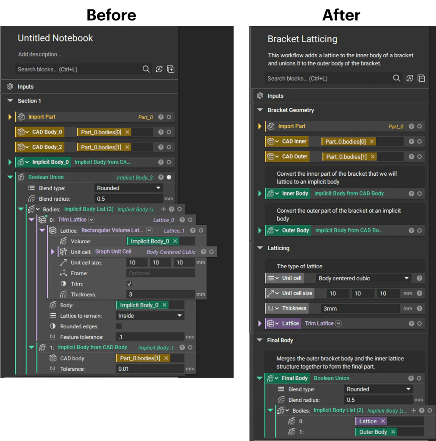Collapse Bracket Geometry section
The height and width of the screenshot is (441, 436).
[260, 110]
